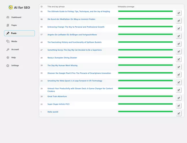
Task: Open The Ultimate Guide to Fishing post link
Action: (79, 11)
